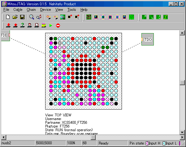Open the File menu
The height and width of the screenshot is (147, 186).
(x=6, y=10)
